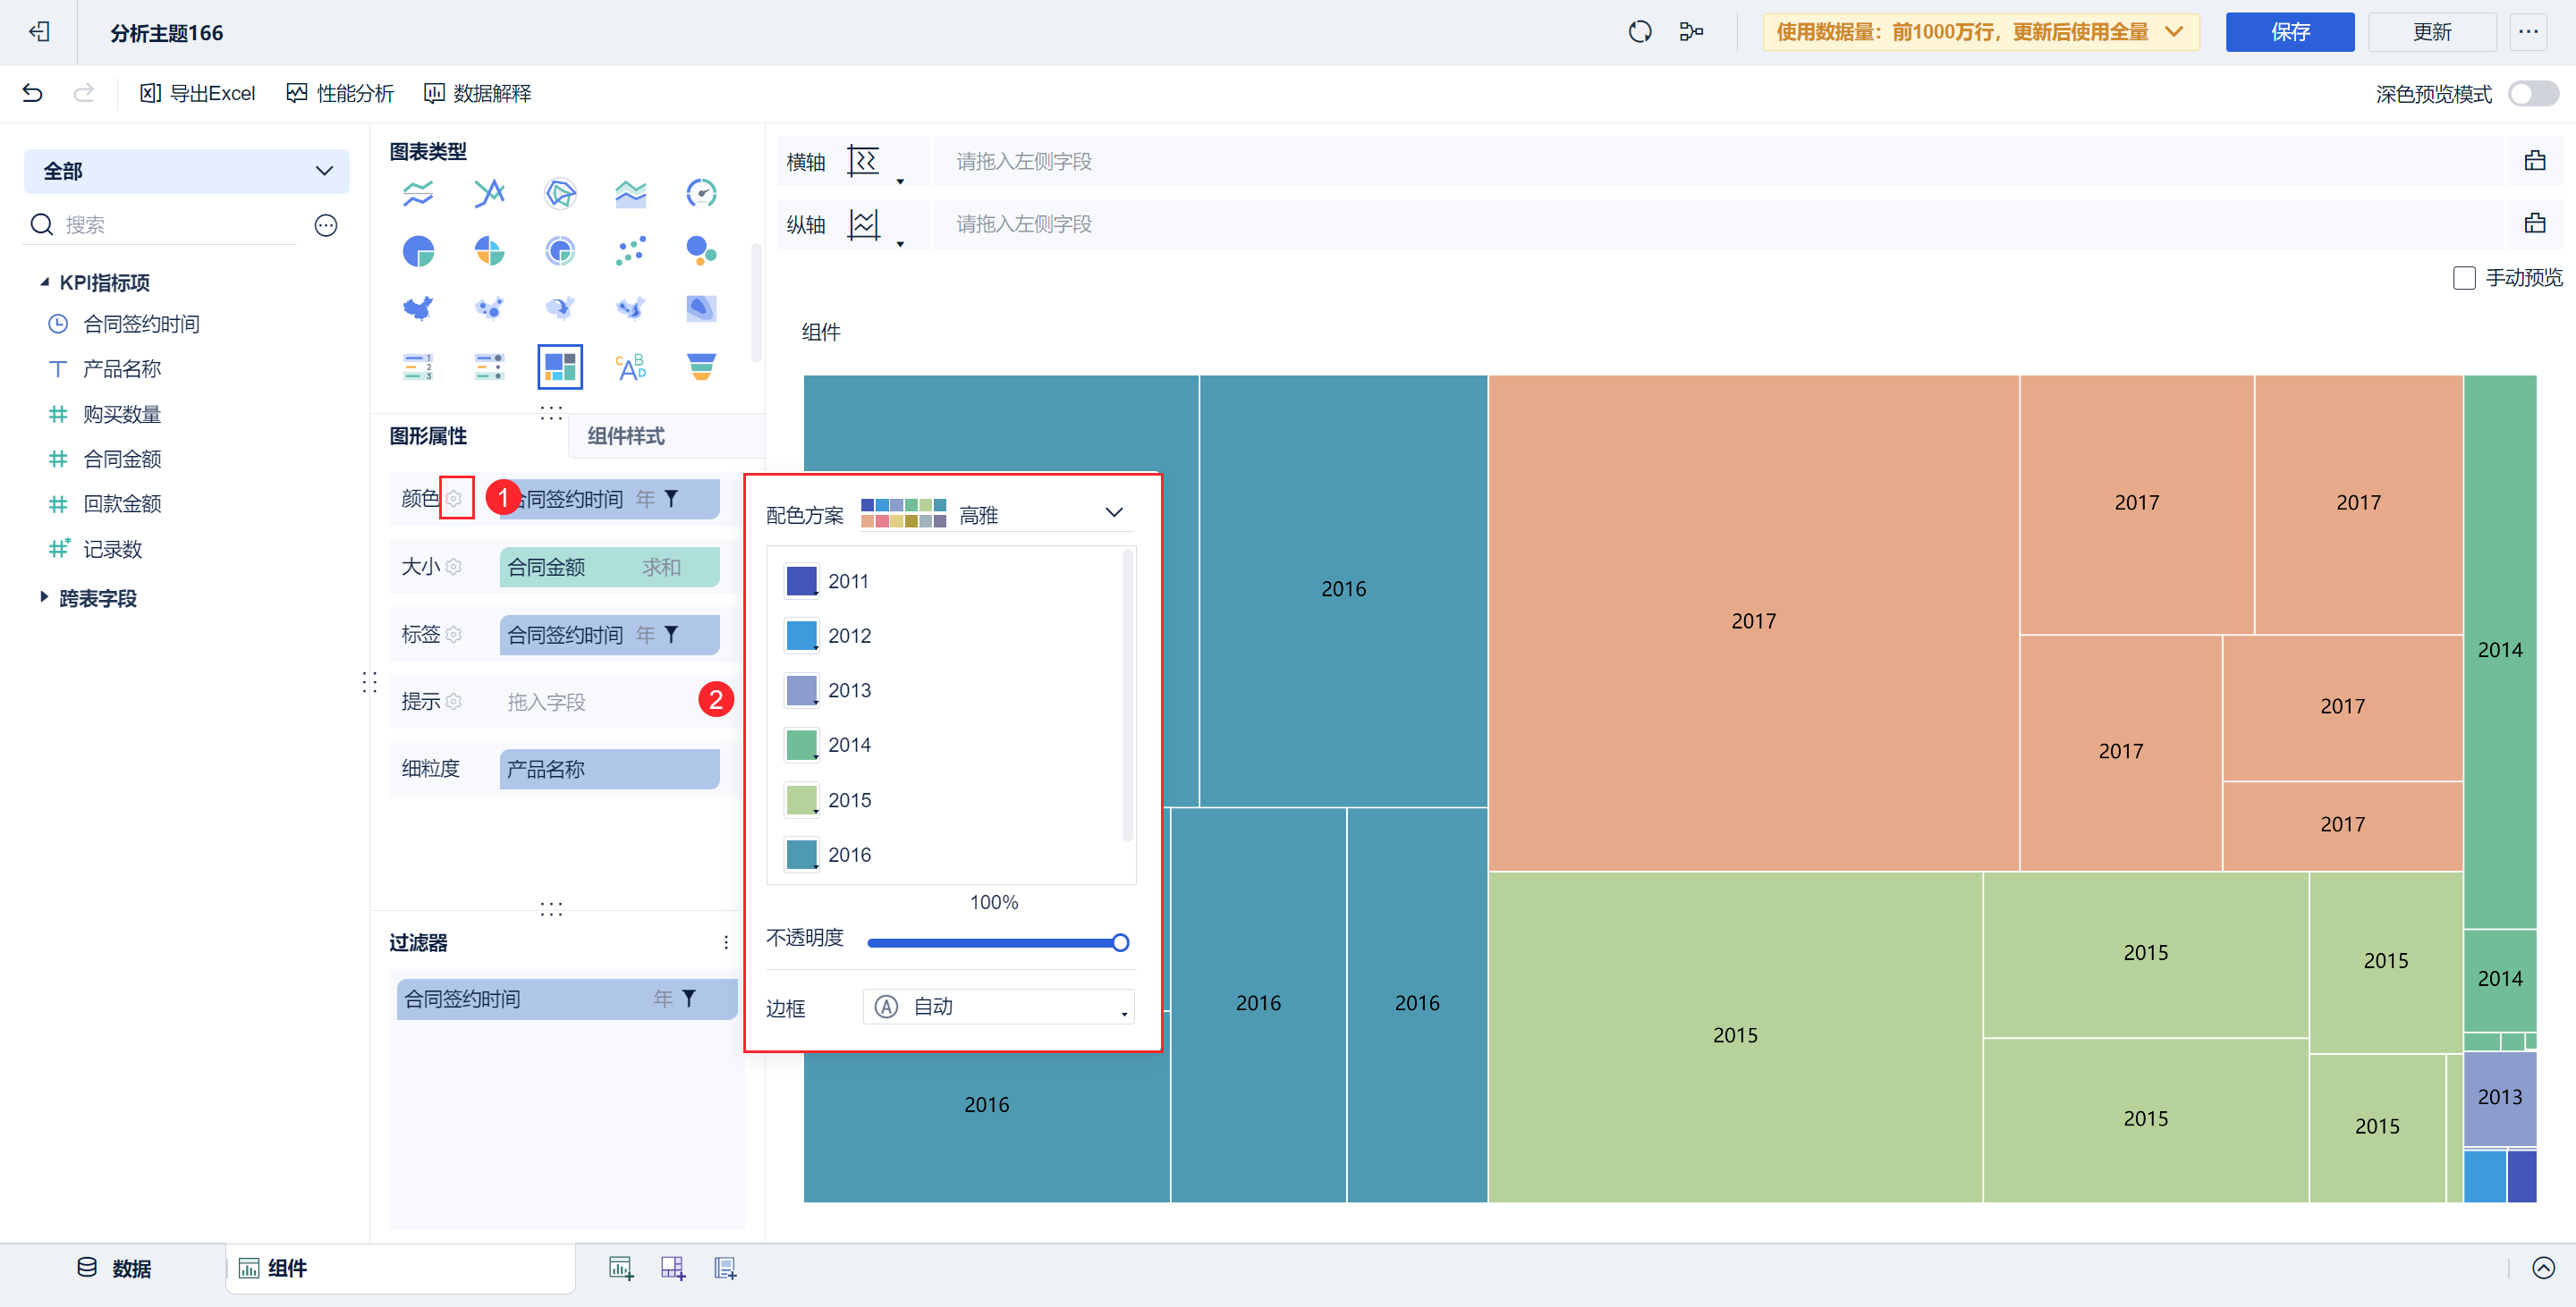Enable the 手动预览 checkbox
Image resolution: width=2576 pixels, height=1307 pixels.
tap(2463, 278)
